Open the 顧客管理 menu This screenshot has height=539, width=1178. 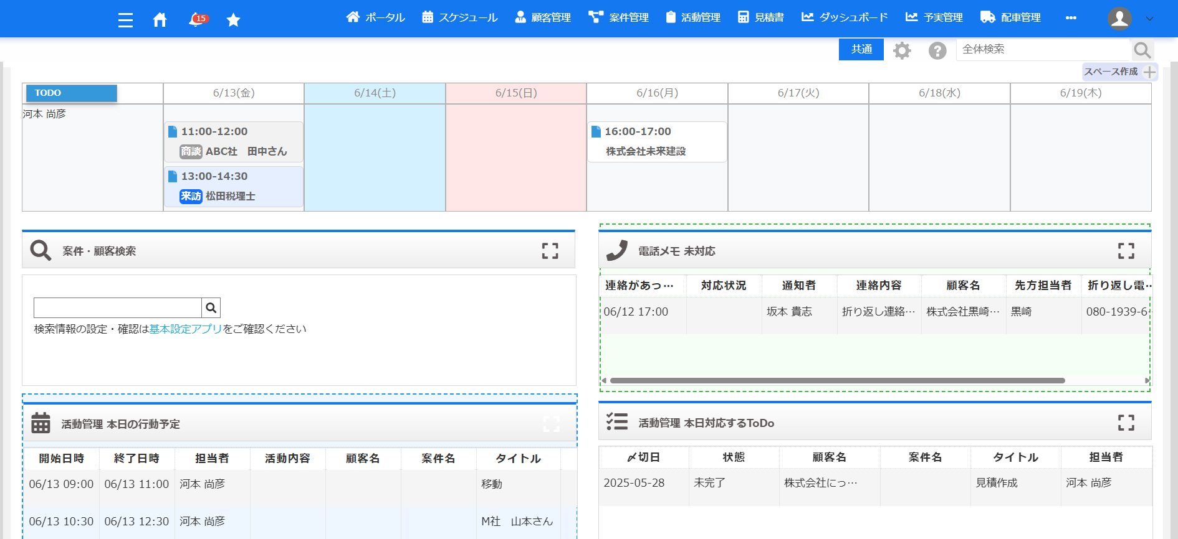[543, 17]
